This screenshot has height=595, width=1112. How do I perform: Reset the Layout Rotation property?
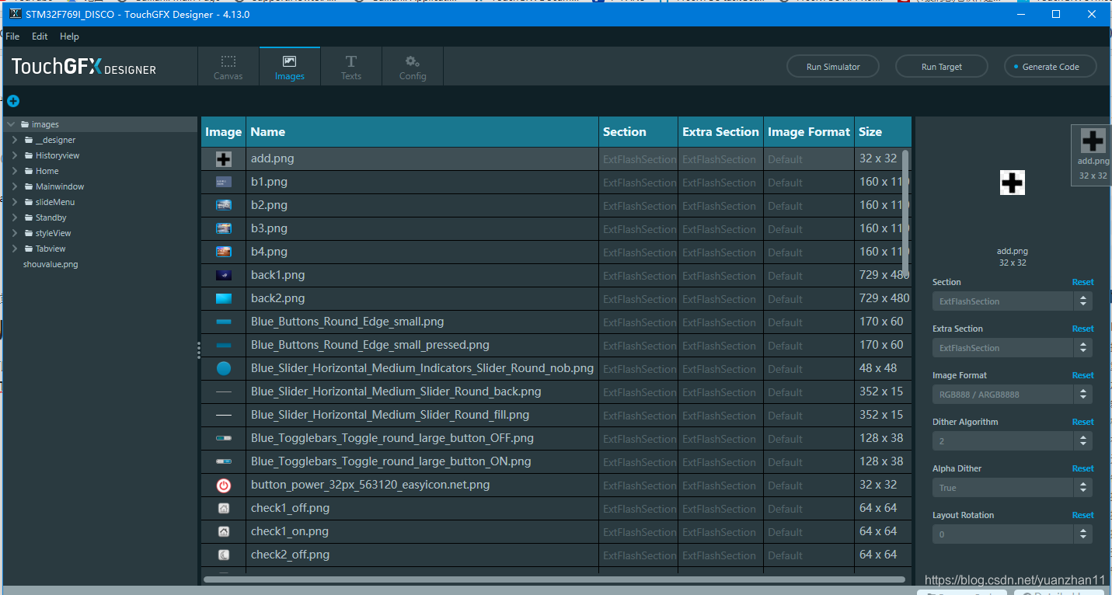click(x=1082, y=515)
